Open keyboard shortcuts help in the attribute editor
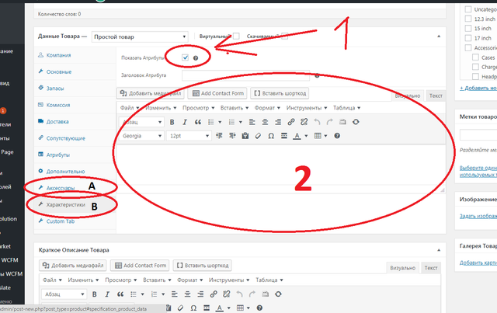The image size is (497, 313). 337,136
